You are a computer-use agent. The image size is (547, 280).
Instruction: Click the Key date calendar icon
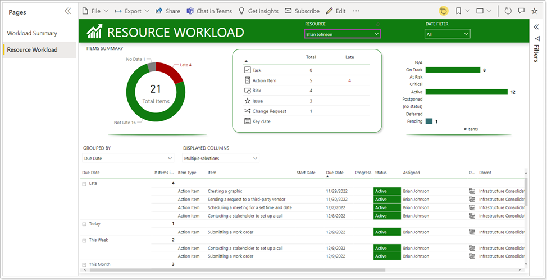tap(248, 121)
